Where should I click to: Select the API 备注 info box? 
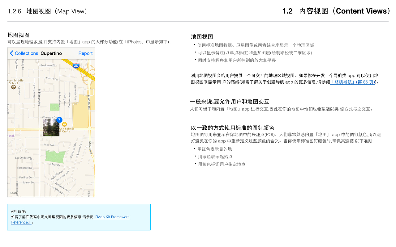coord(79,216)
